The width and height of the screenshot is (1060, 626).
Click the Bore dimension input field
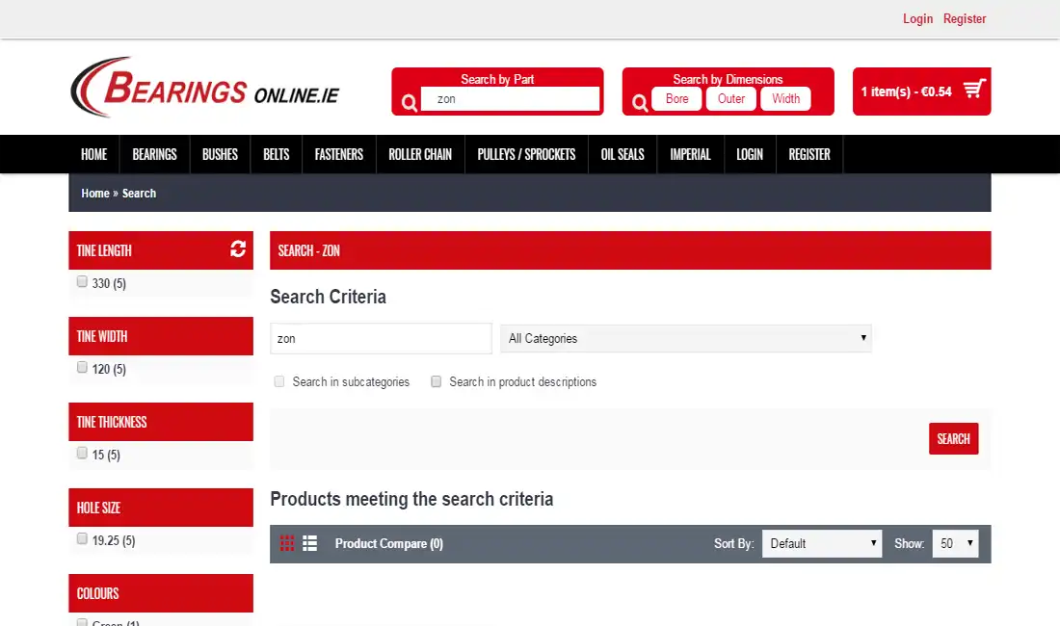[x=676, y=98]
